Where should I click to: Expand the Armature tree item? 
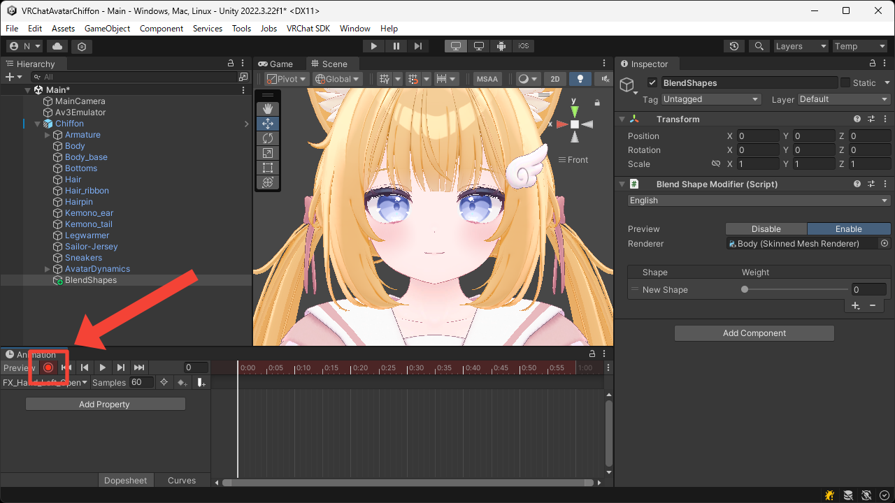coord(48,135)
